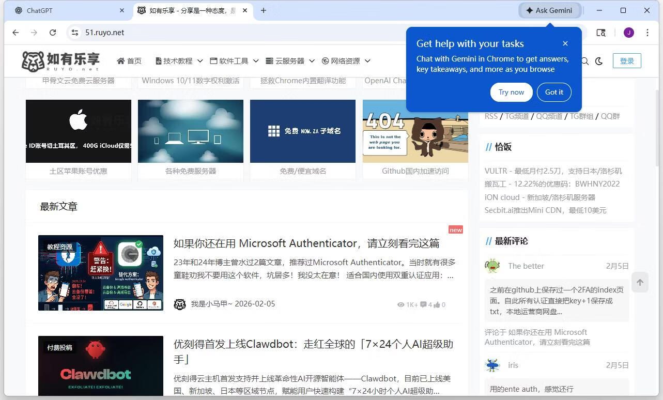Click the browser reload page icon
The image size is (663, 400).
[x=53, y=33]
